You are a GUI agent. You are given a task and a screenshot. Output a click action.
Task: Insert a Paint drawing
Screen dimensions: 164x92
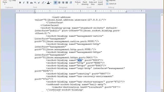[85, 3]
